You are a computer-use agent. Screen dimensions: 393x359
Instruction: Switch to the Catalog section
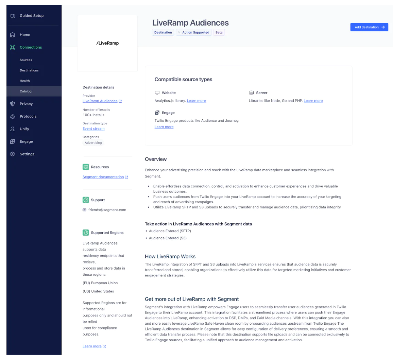tap(25, 91)
